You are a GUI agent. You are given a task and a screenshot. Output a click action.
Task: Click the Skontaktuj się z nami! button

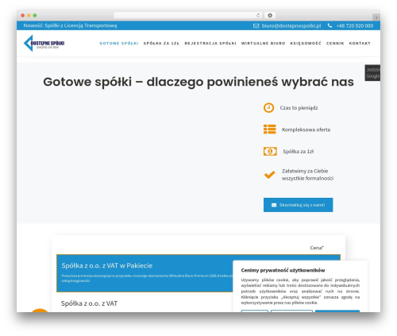pyautogui.click(x=298, y=205)
